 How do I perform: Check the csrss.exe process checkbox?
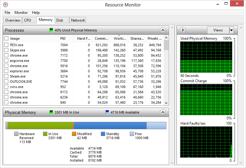click(6, 87)
